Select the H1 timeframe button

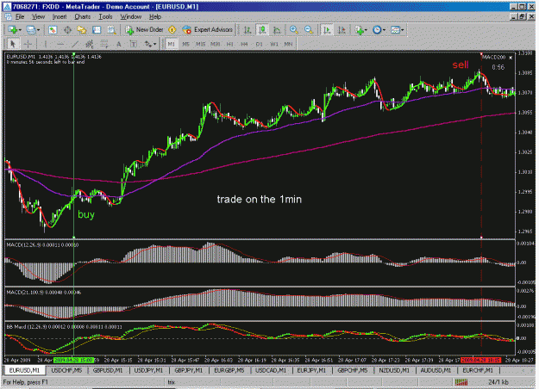point(230,44)
